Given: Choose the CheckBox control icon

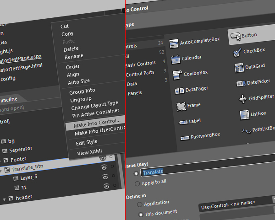Looking at the screenshot, I should pyautogui.click(x=237, y=53).
